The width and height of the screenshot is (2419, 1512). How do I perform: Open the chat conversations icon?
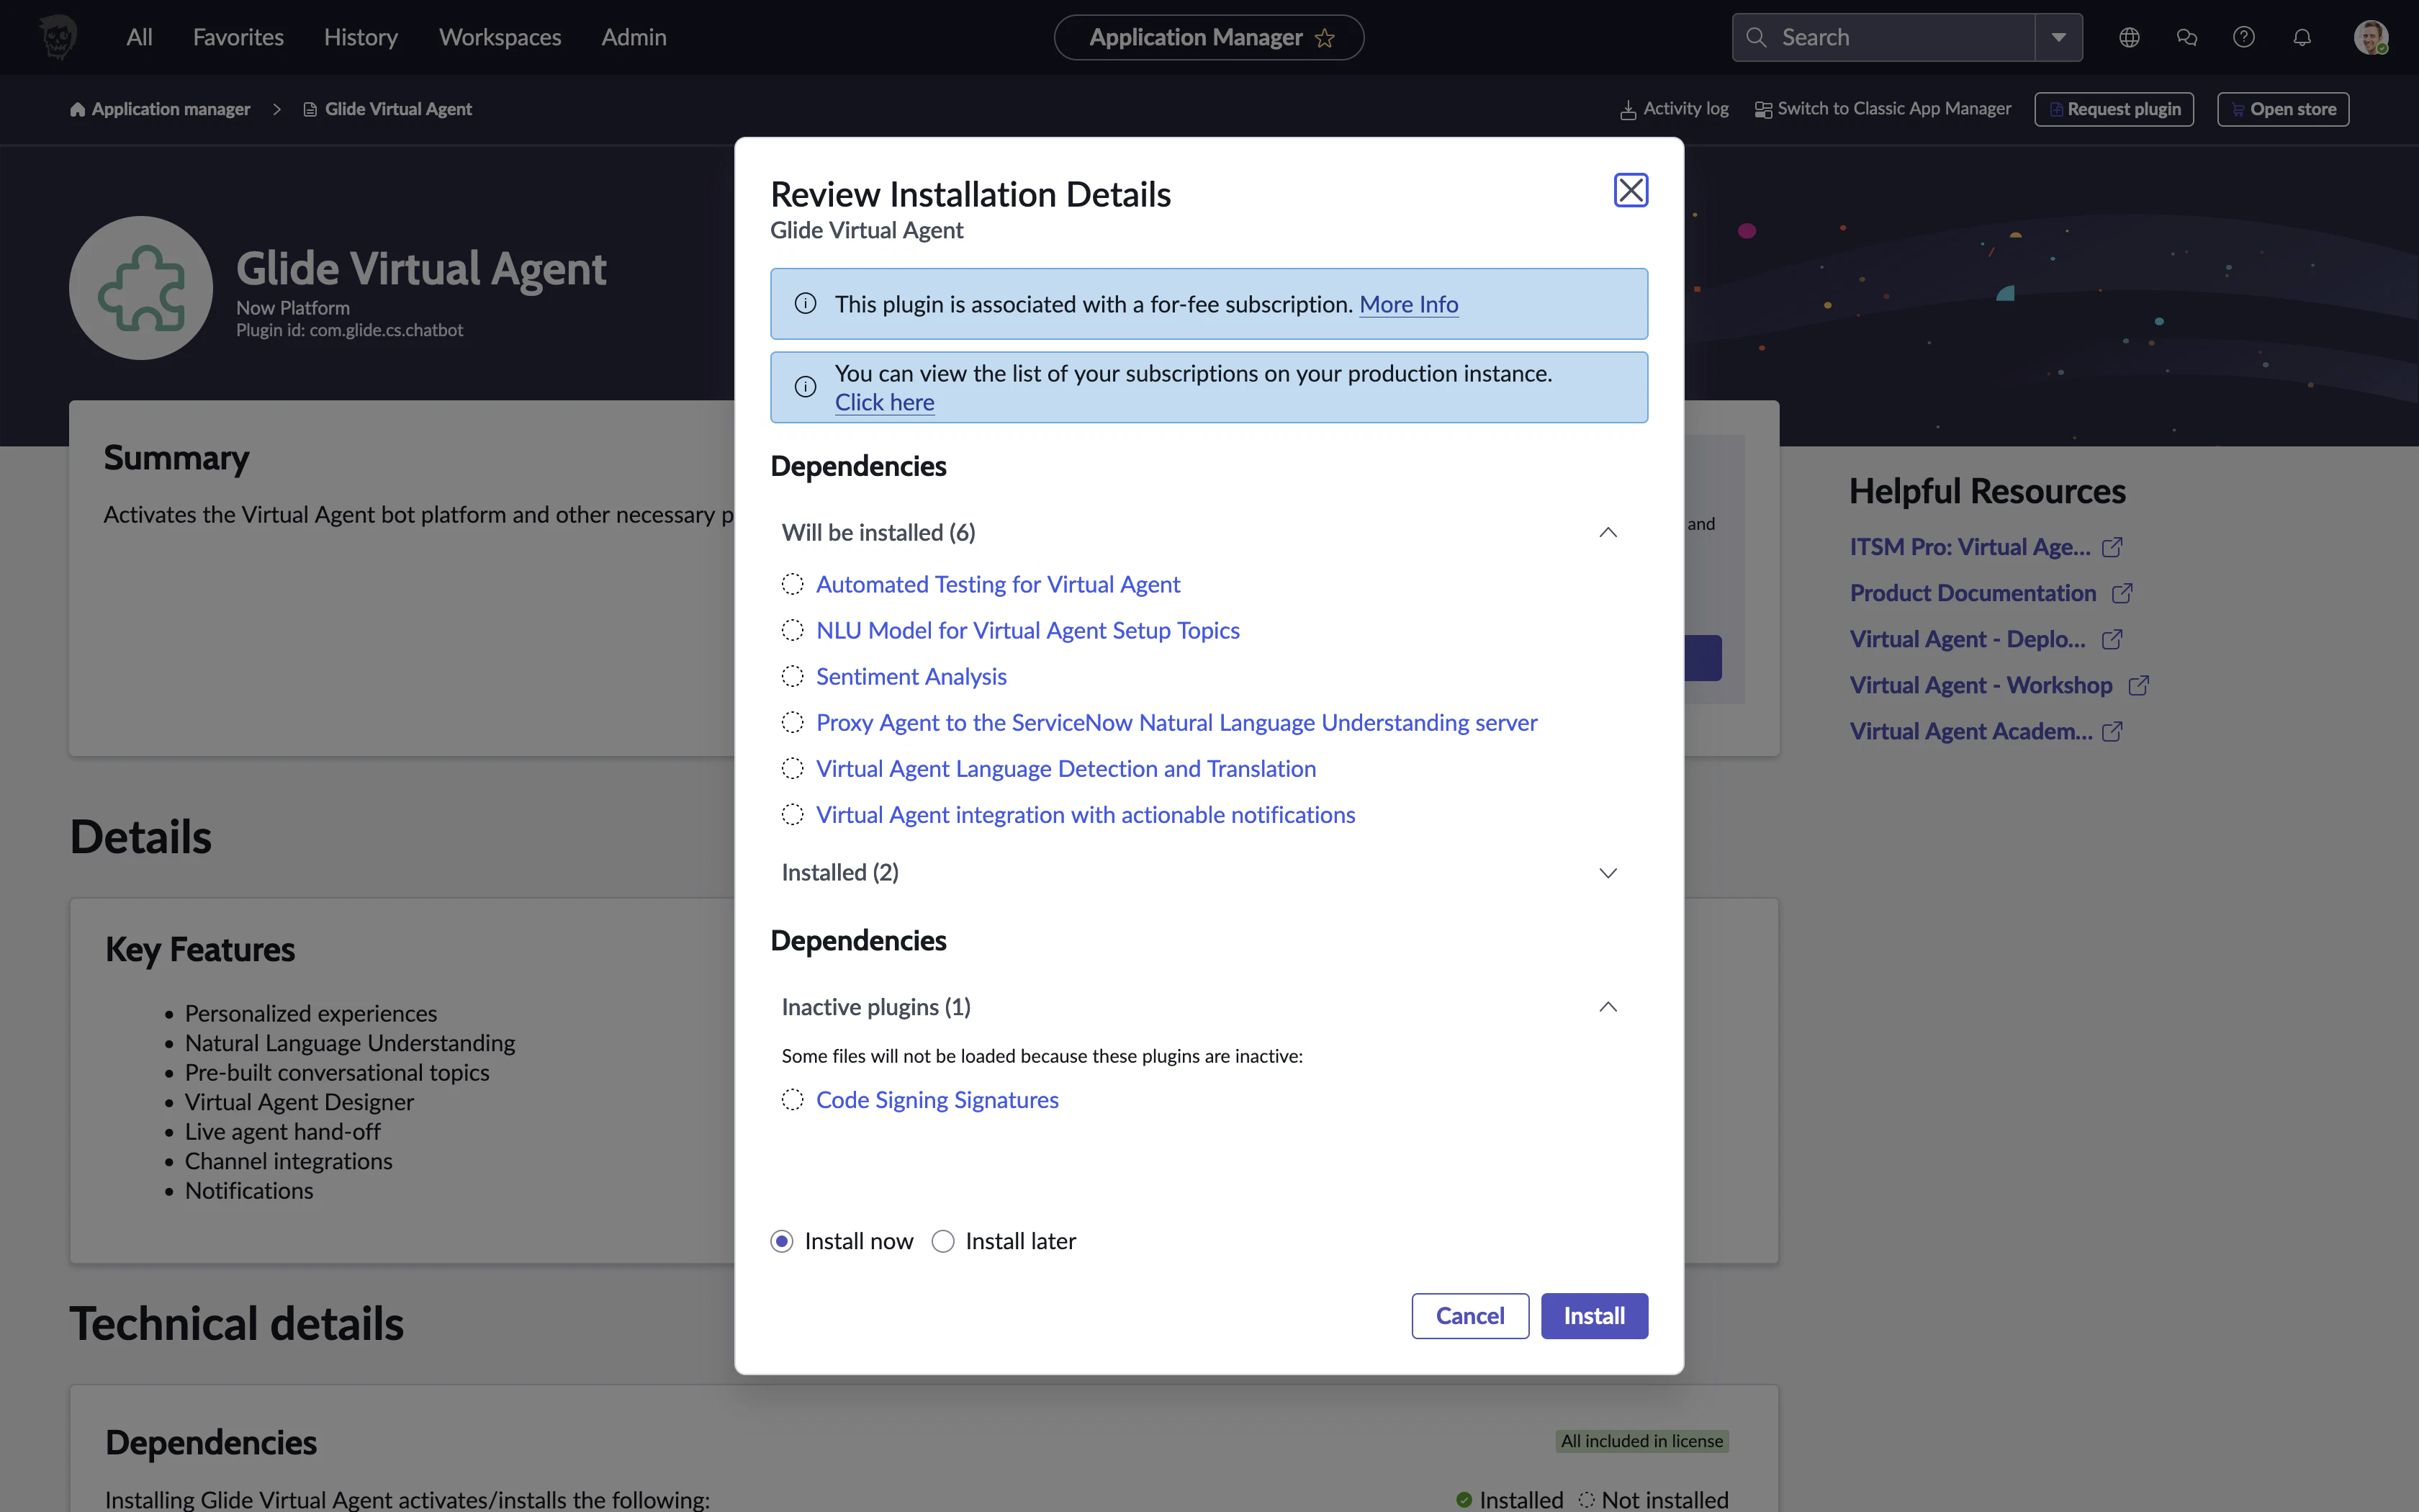[2186, 37]
